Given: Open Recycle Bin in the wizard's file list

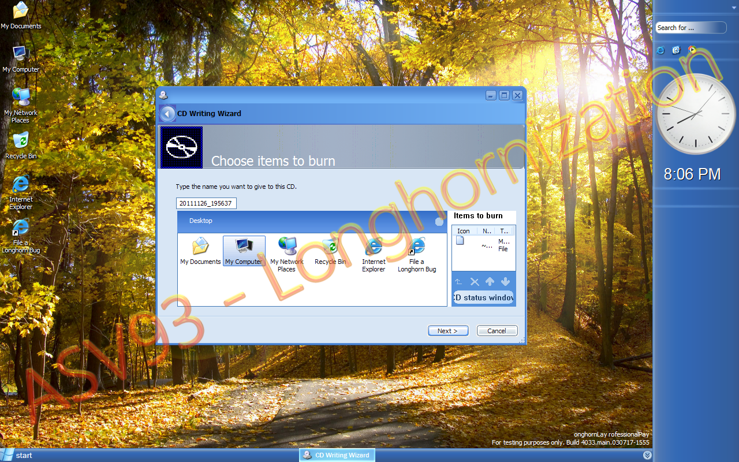Looking at the screenshot, I should coord(330,247).
